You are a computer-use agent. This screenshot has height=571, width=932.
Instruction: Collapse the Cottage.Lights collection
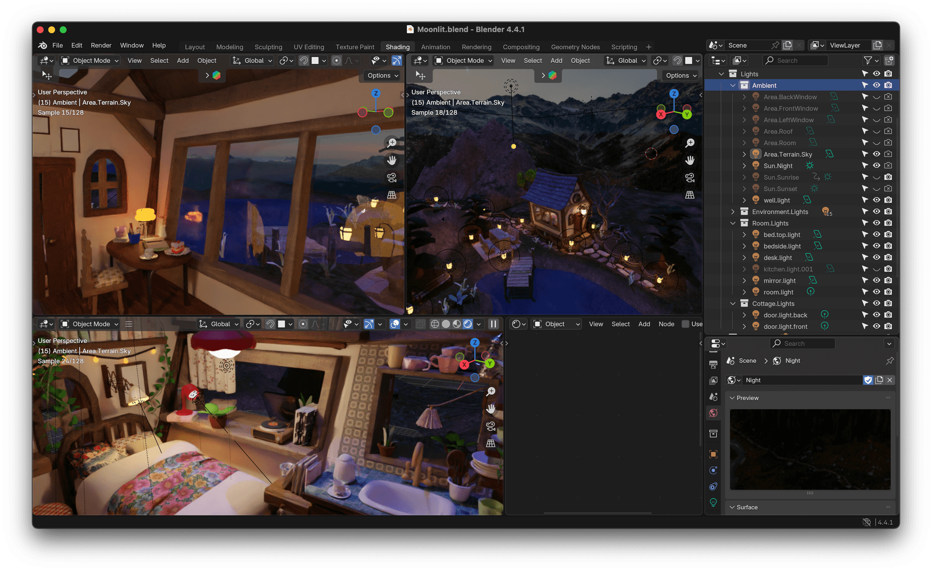coord(733,303)
